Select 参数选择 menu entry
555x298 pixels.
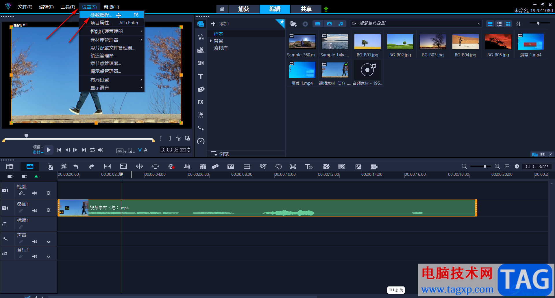click(x=112, y=15)
